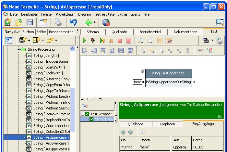Collapse the String Processing folder
This screenshot has height=152, width=227.
[18, 50]
